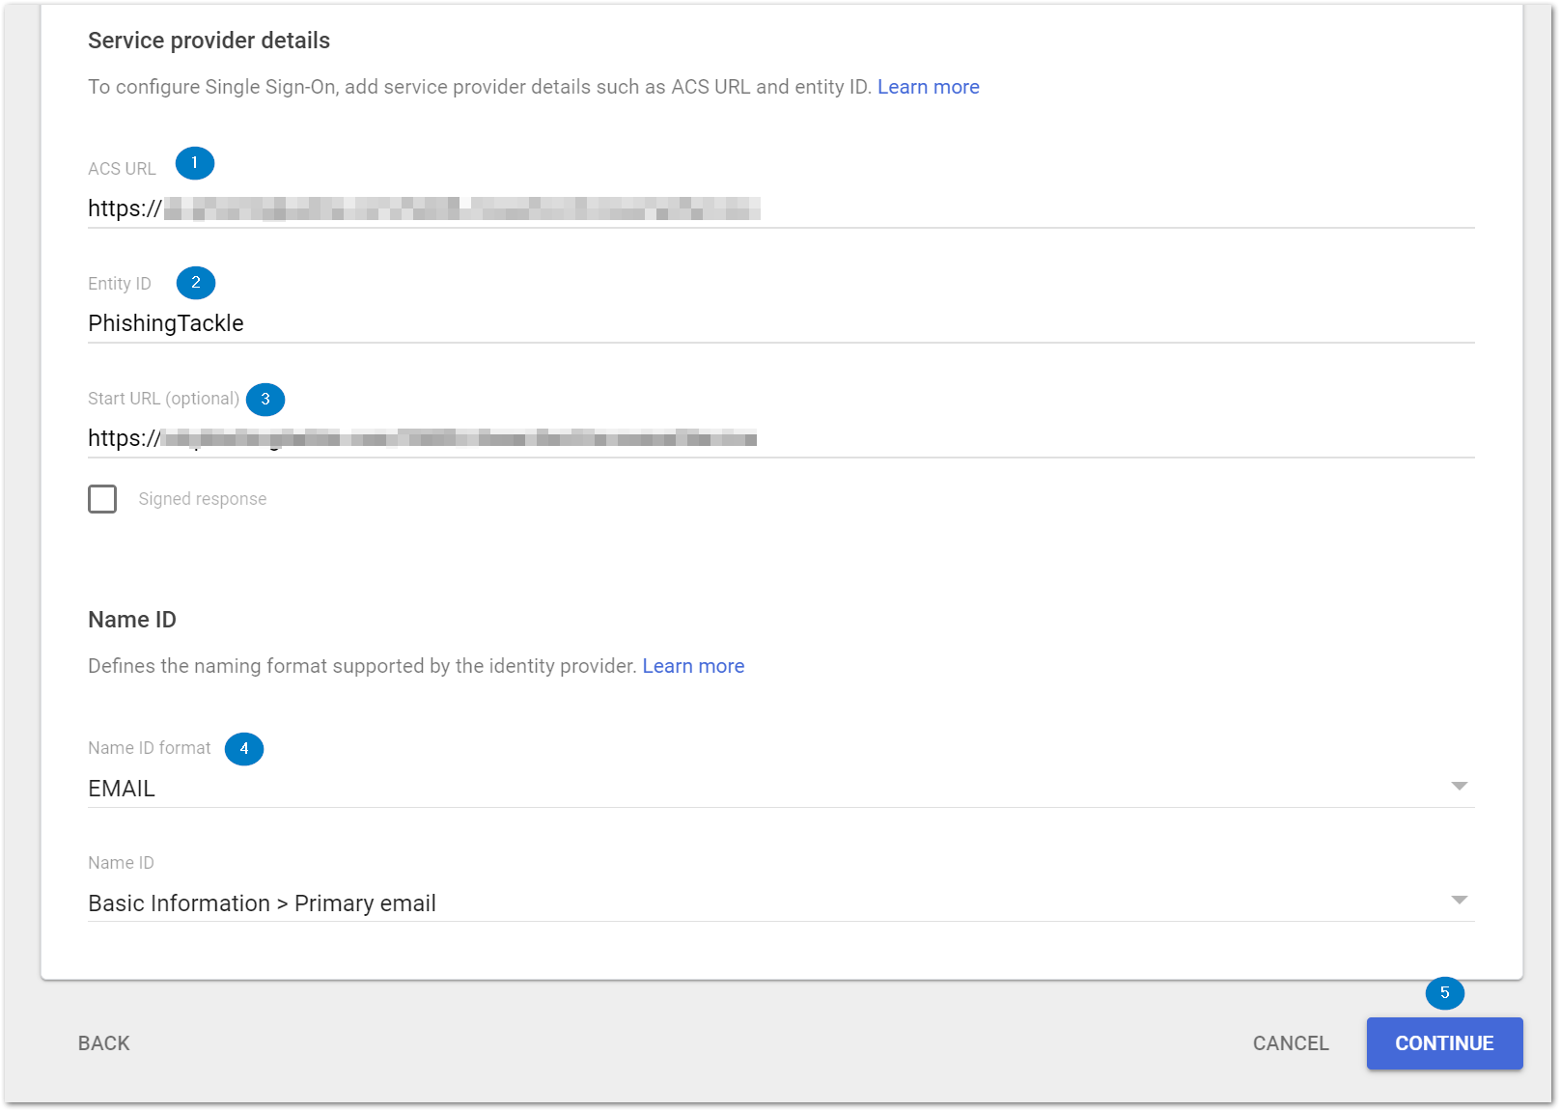The height and width of the screenshot is (1111, 1560).
Task: Open Learn more link for service provider details
Action: [x=928, y=87]
